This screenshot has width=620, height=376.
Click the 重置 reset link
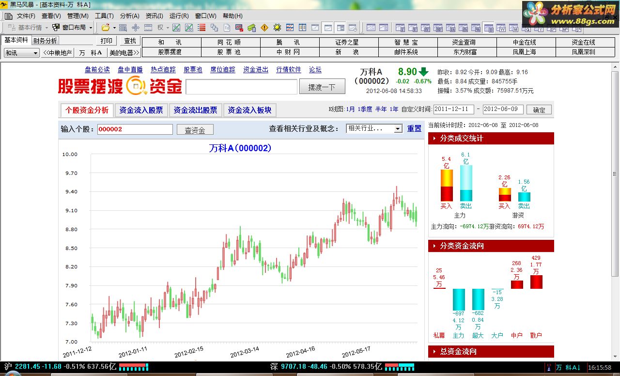coord(414,128)
